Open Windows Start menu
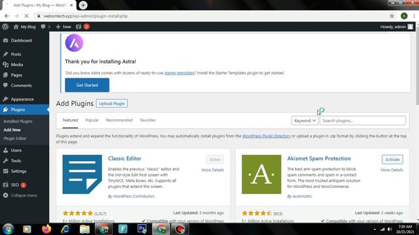Viewport: 419px width, 235px height. pos(9,229)
